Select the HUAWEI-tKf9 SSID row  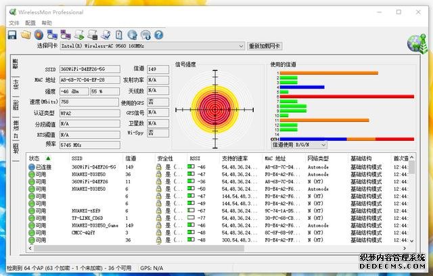(86, 211)
